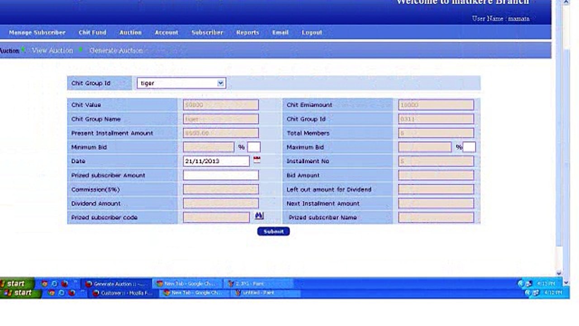The width and height of the screenshot is (579, 326).
Task: Click the Left out amount for Dividend label
Action: click(x=329, y=189)
